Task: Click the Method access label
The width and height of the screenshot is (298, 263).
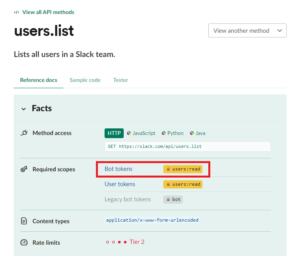Action: point(52,133)
